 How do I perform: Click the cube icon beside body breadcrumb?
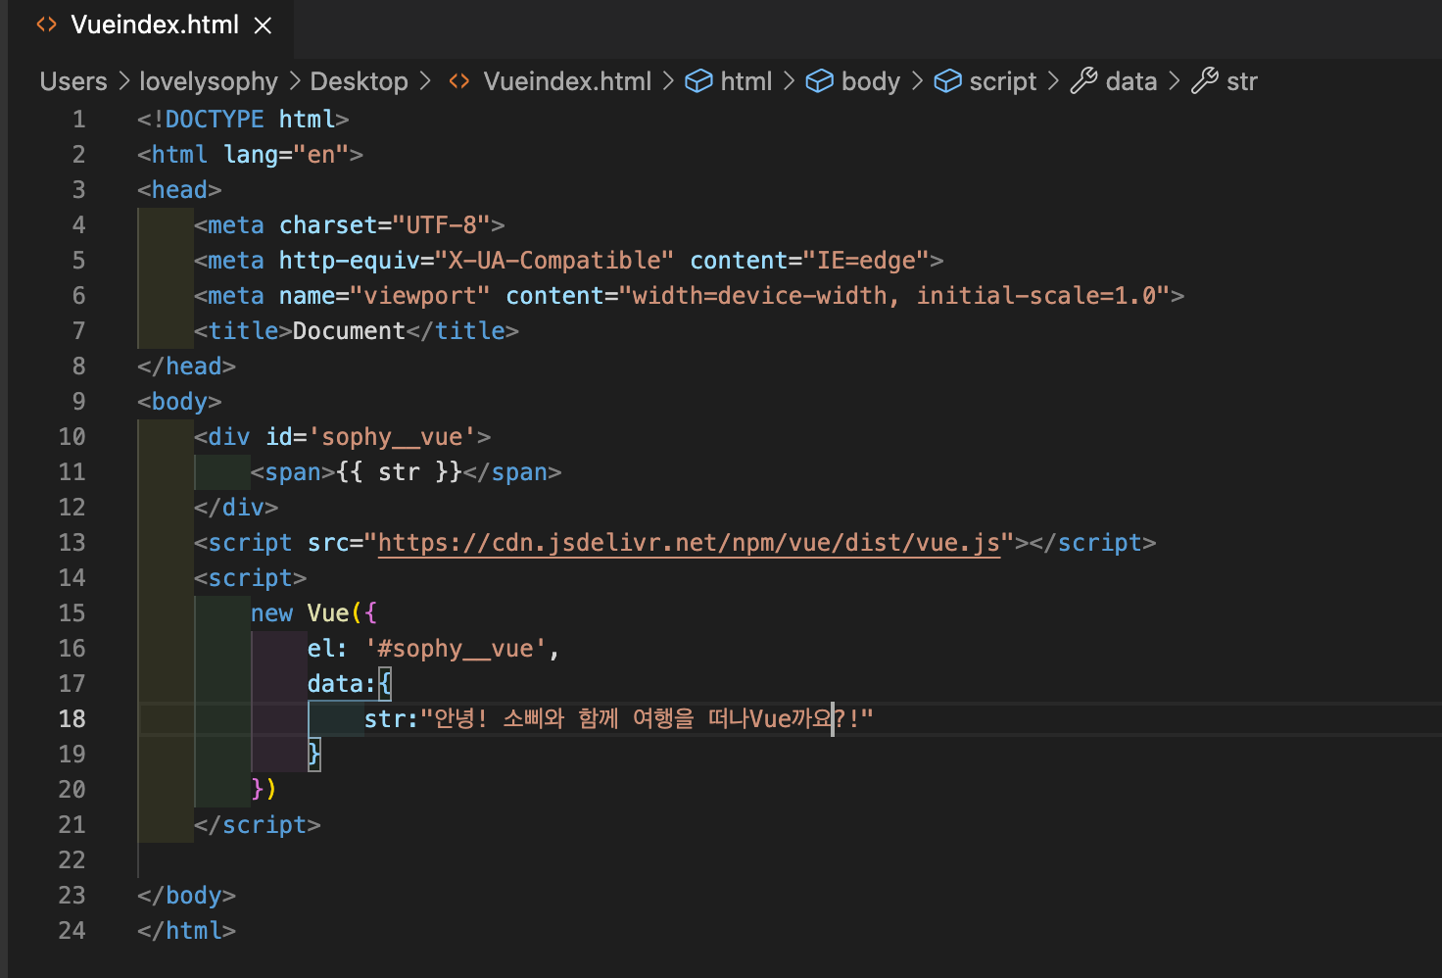(x=819, y=81)
